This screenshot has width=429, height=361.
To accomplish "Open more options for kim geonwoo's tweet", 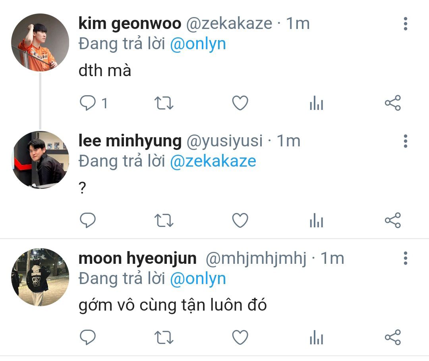I will (x=406, y=24).
